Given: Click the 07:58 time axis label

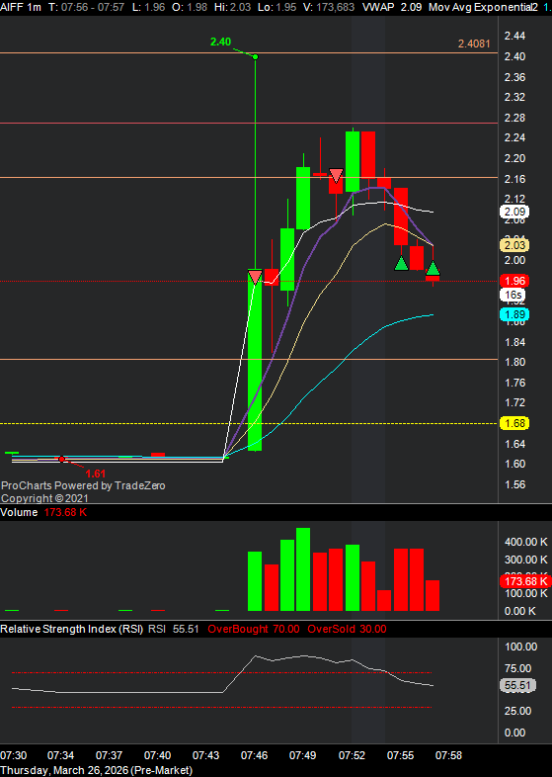Looking at the screenshot, I should click(x=448, y=755).
